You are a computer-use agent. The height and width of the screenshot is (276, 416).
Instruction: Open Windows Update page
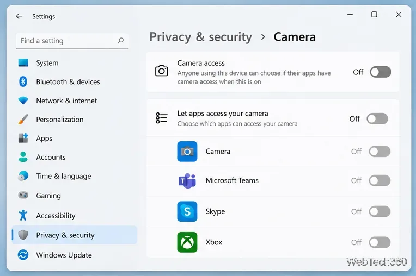coord(75,255)
